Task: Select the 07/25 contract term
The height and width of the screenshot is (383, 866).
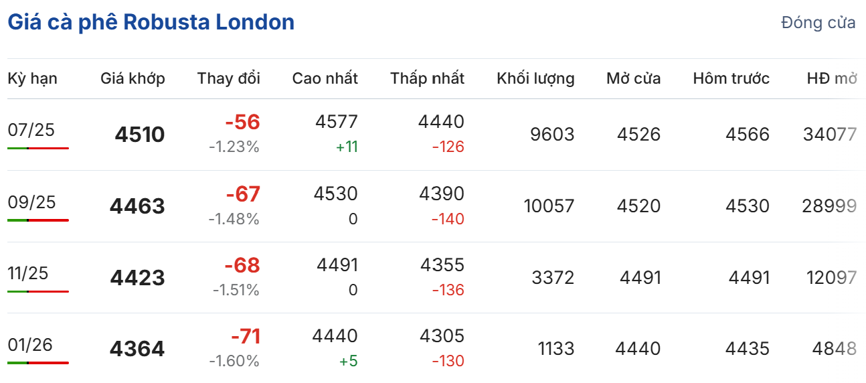Action: click(x=31, y=130)
